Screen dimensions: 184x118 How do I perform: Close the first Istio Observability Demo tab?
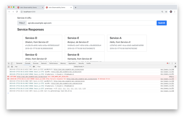click(x=42, y=7)
